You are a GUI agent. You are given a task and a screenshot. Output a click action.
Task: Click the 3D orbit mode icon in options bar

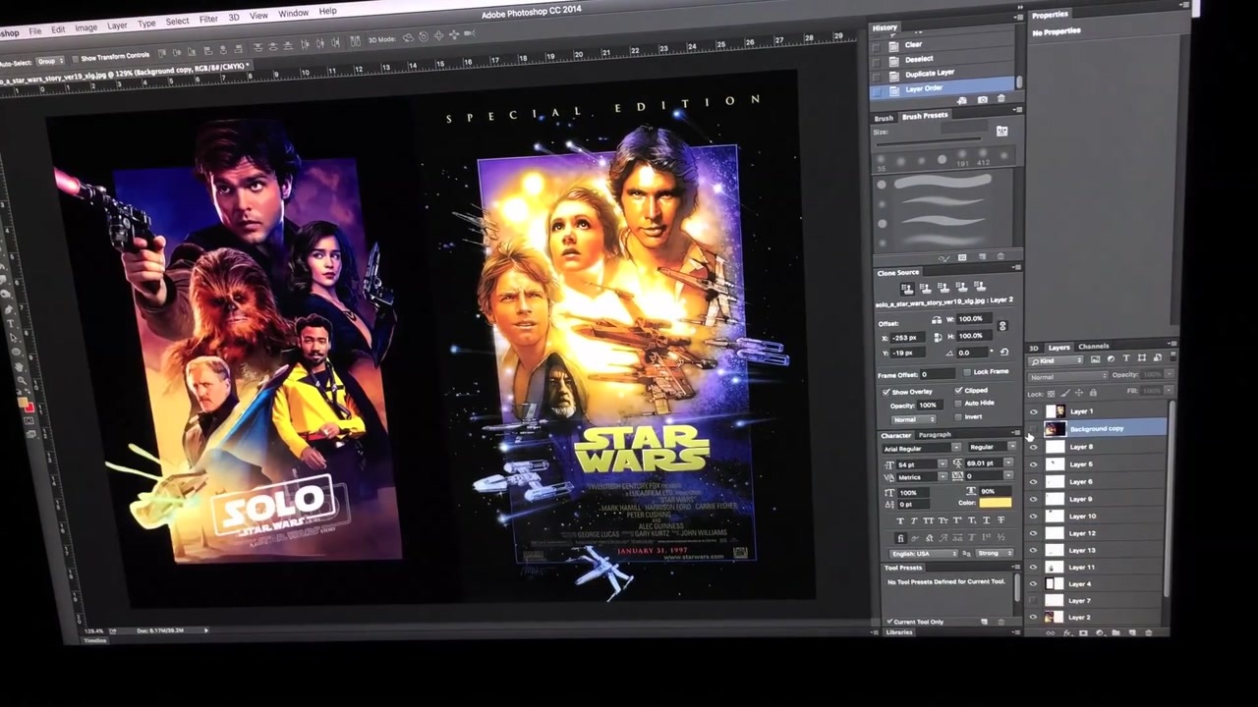pyautogui.click(x=408, y=37)
